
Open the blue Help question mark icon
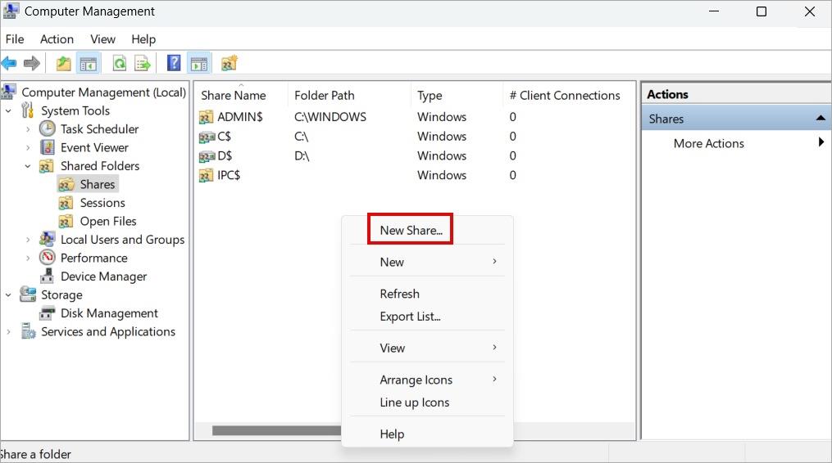point(174,63)
